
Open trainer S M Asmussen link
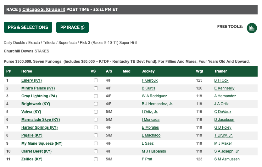[227, 159]
